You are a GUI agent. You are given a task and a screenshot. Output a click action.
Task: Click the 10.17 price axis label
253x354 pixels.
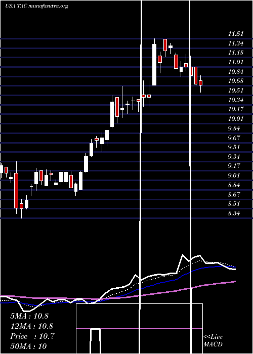click(x=236, y=109)
